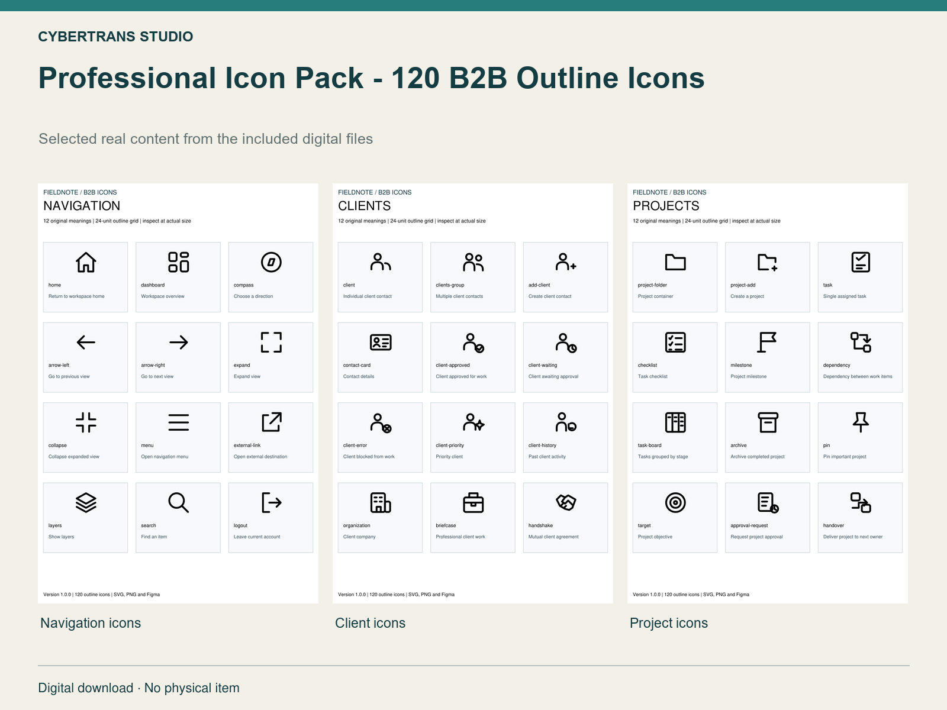
Task: Click the project-folder icon
Action: (x=675, y=262)
